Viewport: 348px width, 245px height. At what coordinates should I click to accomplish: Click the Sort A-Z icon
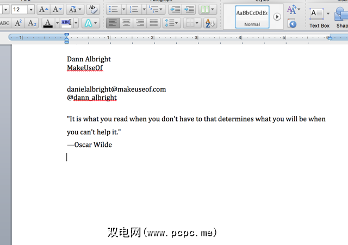(210, 23)
